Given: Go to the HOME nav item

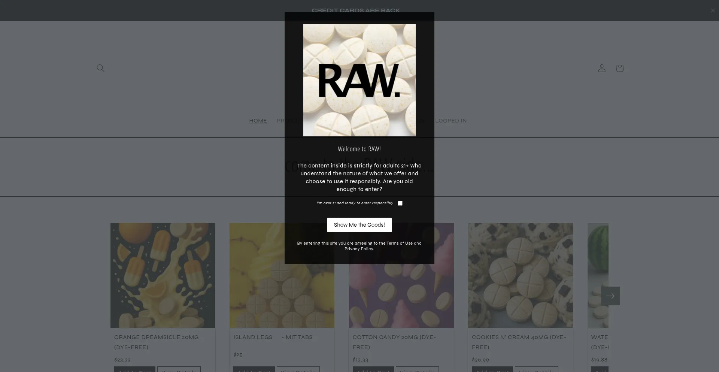Looking at the screenshot, I should pyautogui.click(x=258, y=121).
